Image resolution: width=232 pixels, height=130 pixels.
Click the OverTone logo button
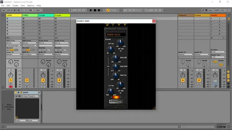(x=116, y=102)
